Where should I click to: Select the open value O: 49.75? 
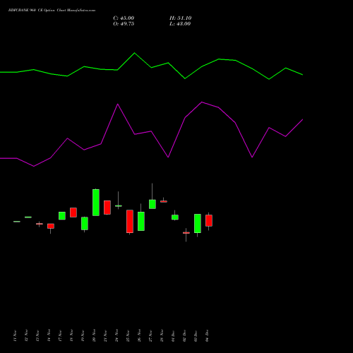[124, 24]
